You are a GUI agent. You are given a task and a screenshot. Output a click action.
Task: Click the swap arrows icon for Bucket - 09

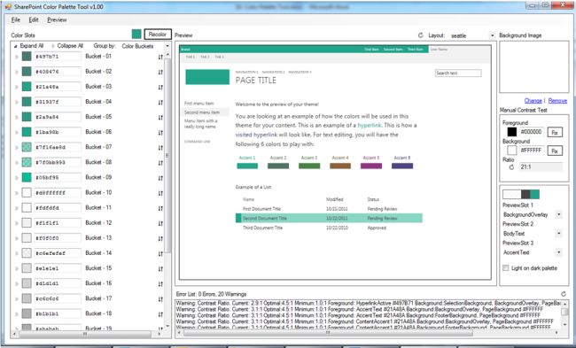[x=160, y=178]
